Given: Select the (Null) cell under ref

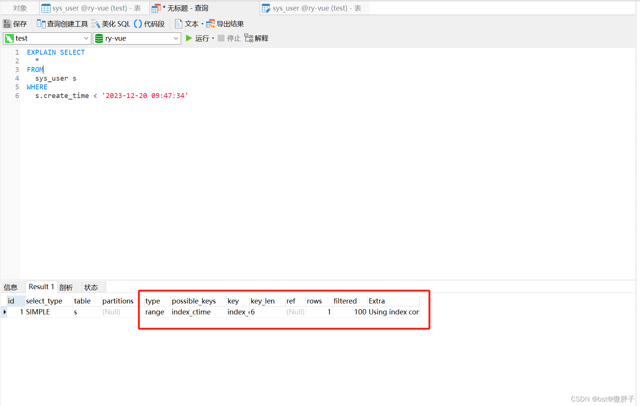Looking at the screenshot, I should [x=295, y=312].
